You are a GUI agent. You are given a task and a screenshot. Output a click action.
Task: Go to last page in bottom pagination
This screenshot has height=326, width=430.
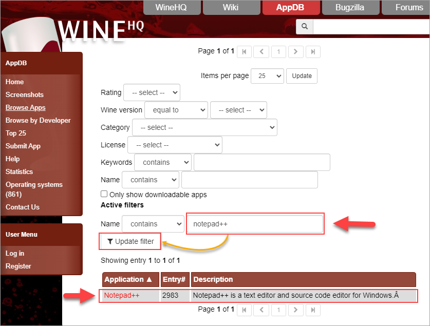(313, 310)
